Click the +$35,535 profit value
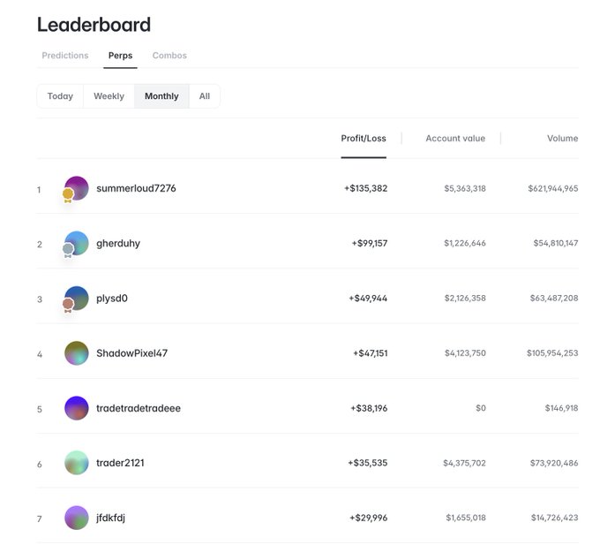The width and height of the screenshot is (600, 560). [x=368, y=463]
